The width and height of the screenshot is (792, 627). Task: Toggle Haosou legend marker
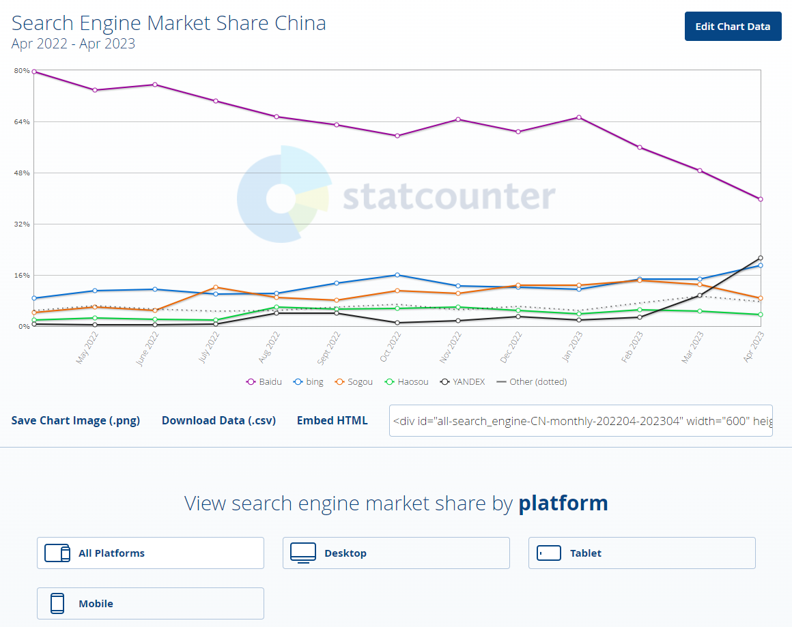(x=390, y=382)
